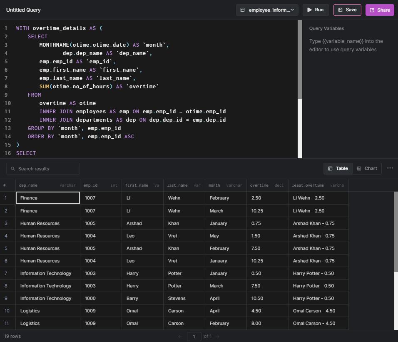Image resolution: width=398 pixels, height=342 pixels.
Task: Run the SQL query
Action: (x=316, y=10)
